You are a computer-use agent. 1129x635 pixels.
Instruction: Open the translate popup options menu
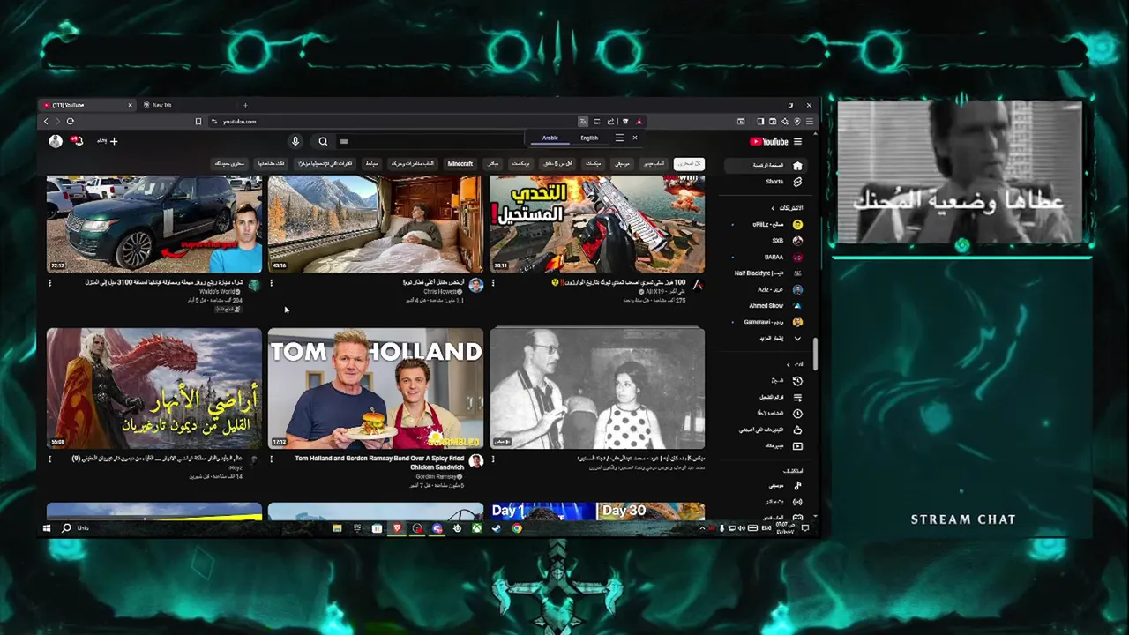[619, 138]
